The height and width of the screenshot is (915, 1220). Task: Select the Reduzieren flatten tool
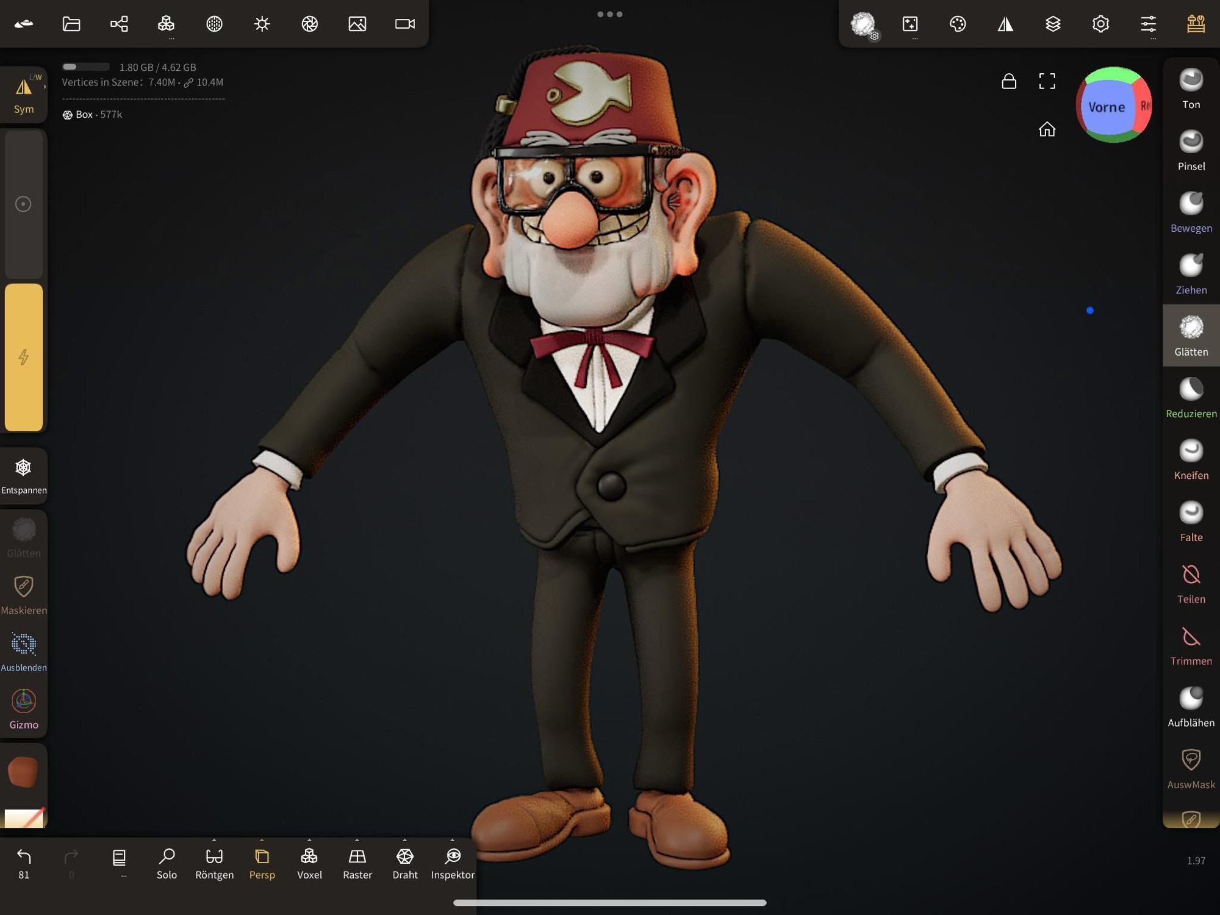[x=1191, y=398]
